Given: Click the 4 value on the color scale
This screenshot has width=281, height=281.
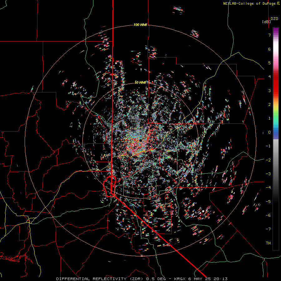Looking at the screenshot, I should coord(269,77).
